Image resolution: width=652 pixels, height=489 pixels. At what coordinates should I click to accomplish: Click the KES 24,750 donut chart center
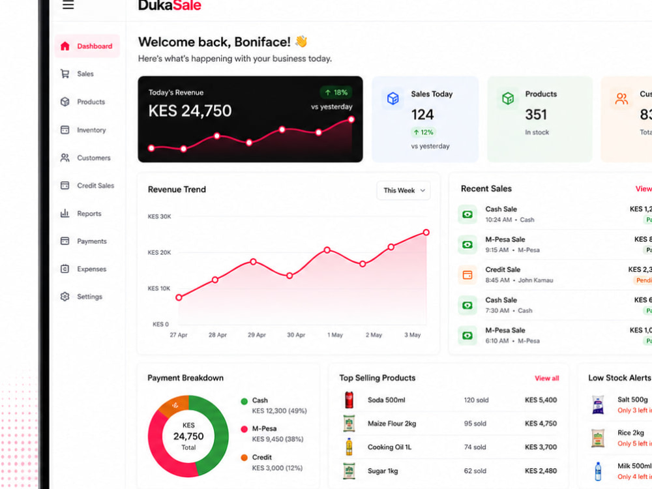188,436
